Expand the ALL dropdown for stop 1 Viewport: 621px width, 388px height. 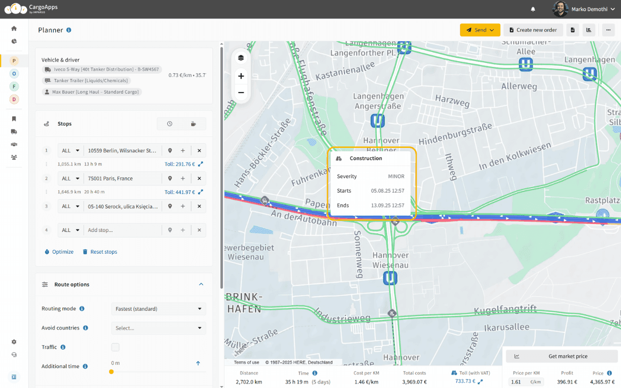click(x=70, y=150)
